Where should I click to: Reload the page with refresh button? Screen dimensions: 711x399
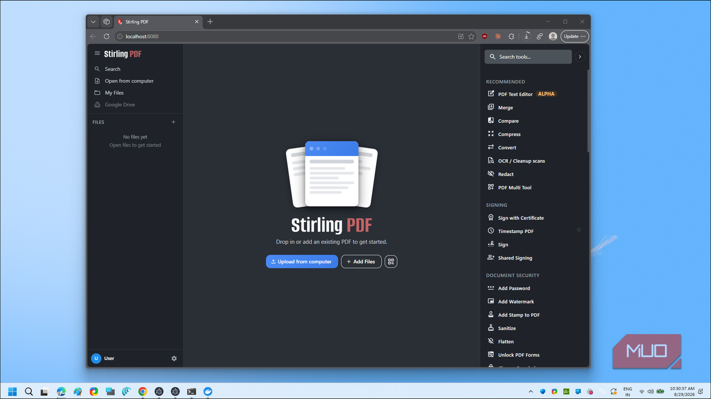107,36
